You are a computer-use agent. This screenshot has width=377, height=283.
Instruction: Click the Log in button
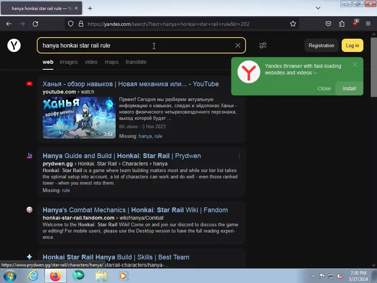point(352,45)
